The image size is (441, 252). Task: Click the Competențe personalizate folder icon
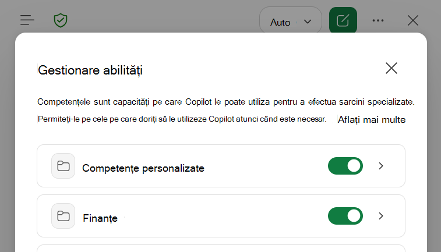[x=63, y=166]
